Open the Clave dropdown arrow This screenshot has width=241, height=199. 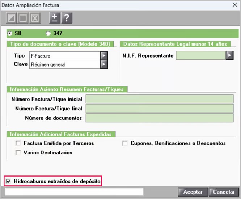tap(104, 64)
